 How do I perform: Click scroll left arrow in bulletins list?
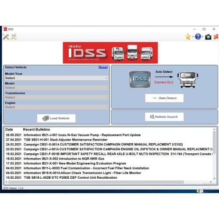click(x=7, y=182)
